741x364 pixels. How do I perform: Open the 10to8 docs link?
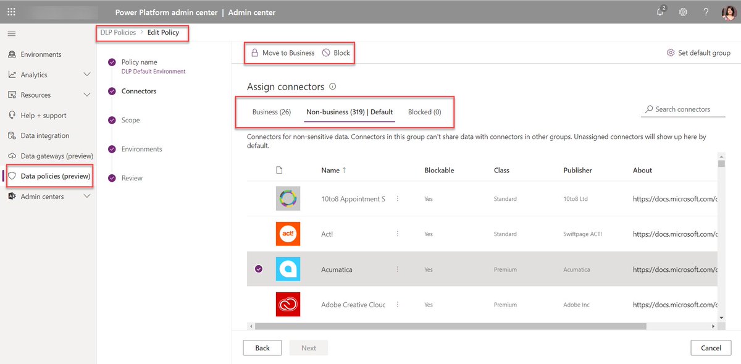(x=675, y=199)
